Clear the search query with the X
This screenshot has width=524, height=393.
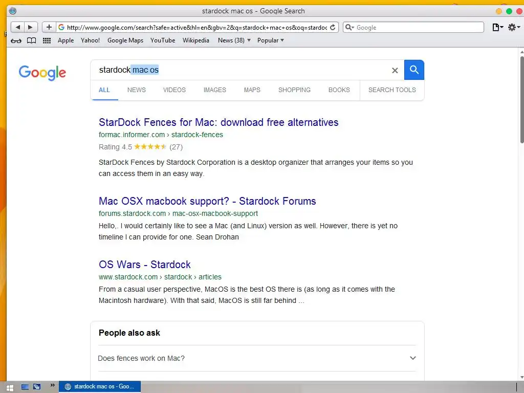point(395,70)
